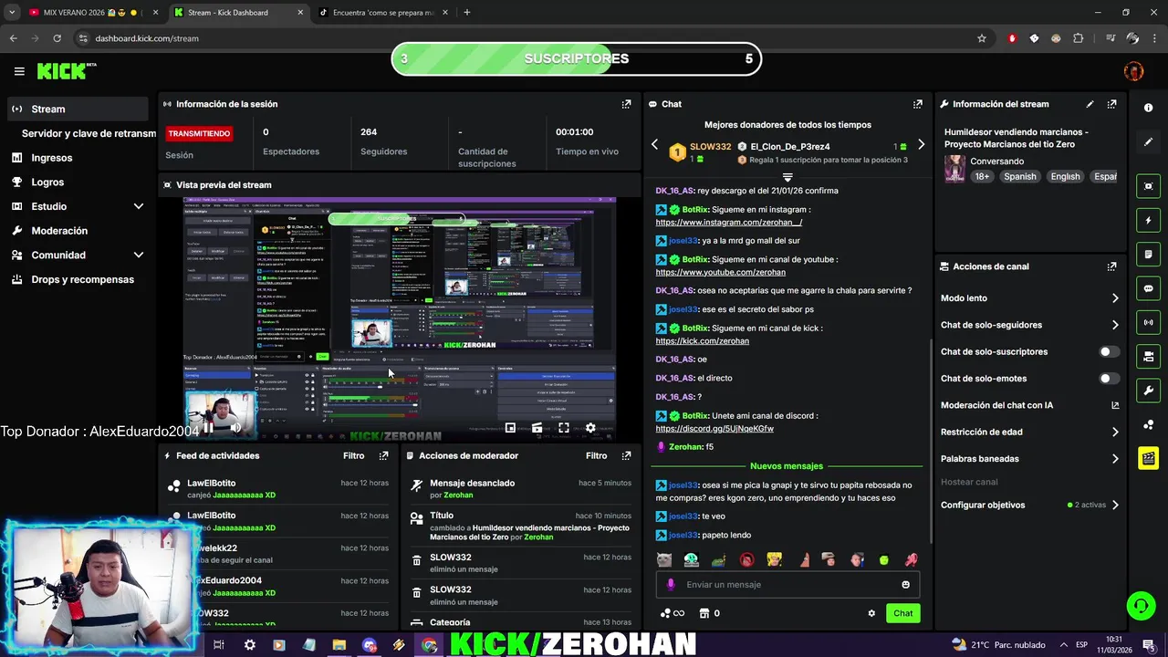Open File Explorer in the Windows taskbar
The width and height of the screenshot is (1168, 657).
click(x=339, y=645)
